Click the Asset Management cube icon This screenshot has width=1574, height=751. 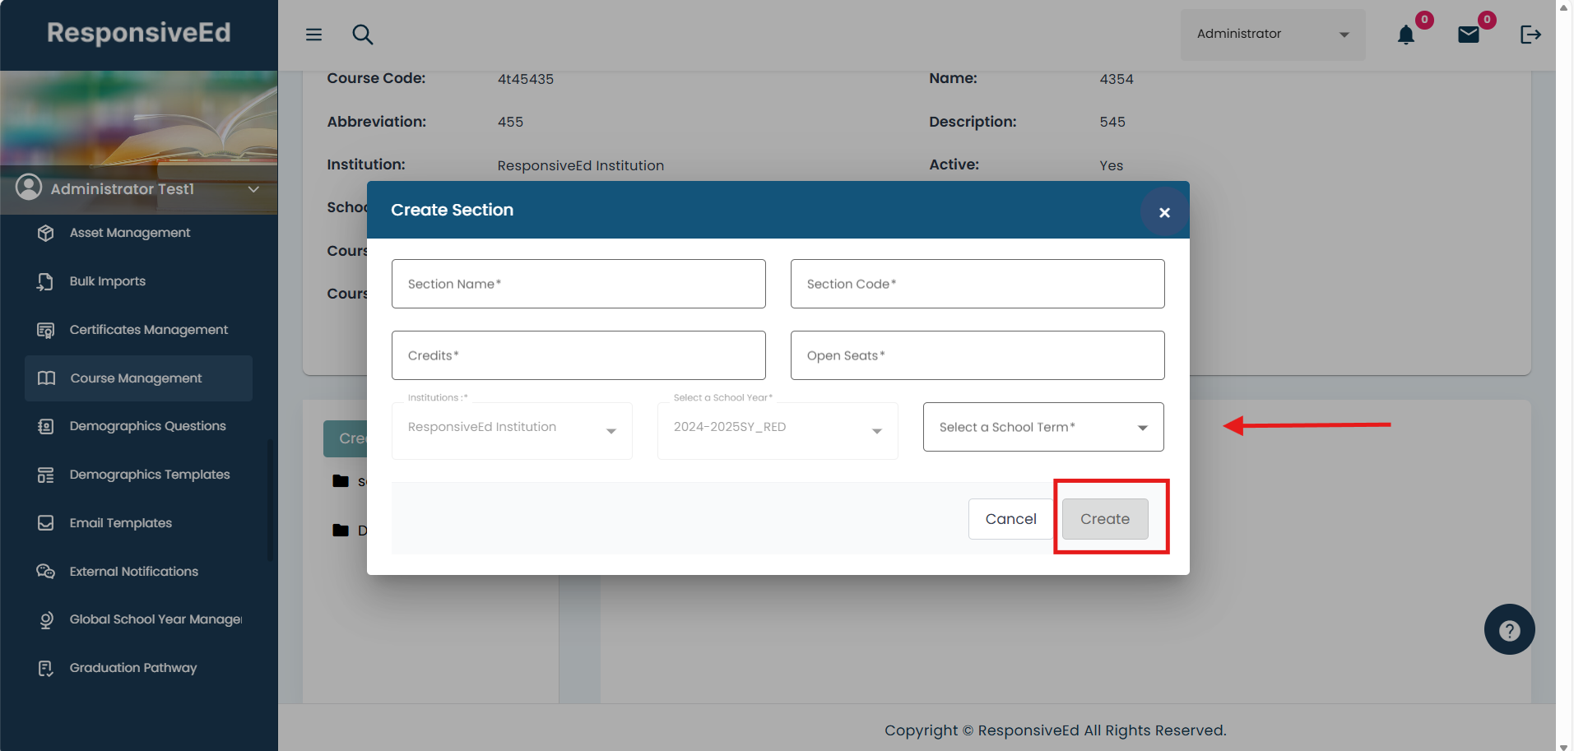(46, 233)
